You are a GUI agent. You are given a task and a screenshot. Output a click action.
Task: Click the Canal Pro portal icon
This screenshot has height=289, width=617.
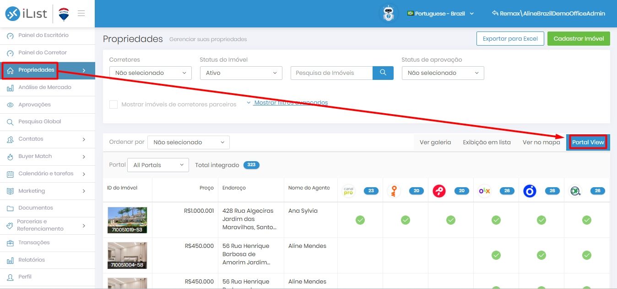349,191
